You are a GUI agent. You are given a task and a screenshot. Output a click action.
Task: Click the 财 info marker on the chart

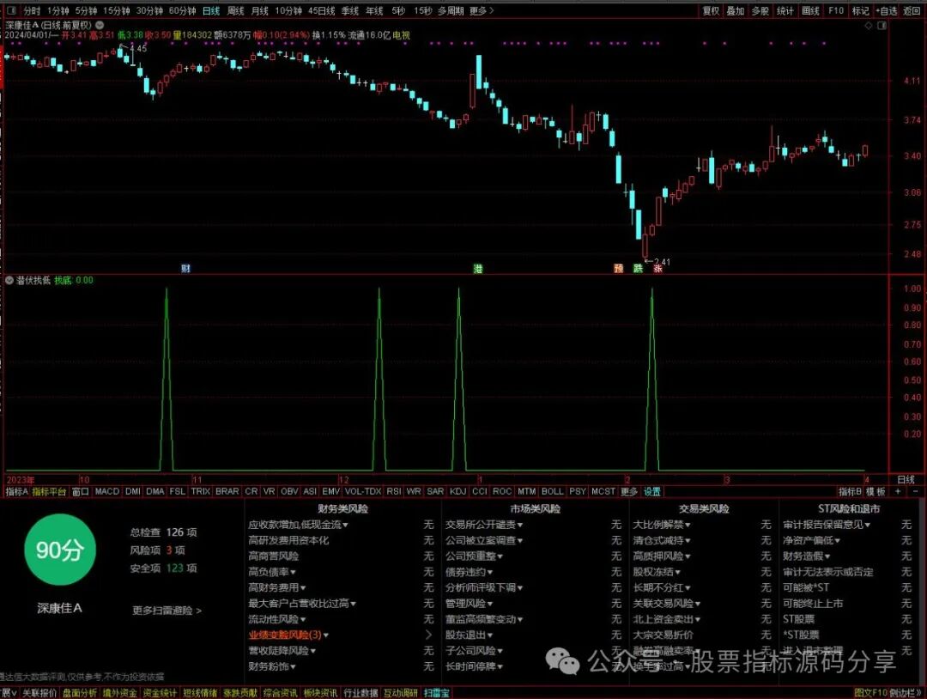pyautogui.click(x=185, y=269)
